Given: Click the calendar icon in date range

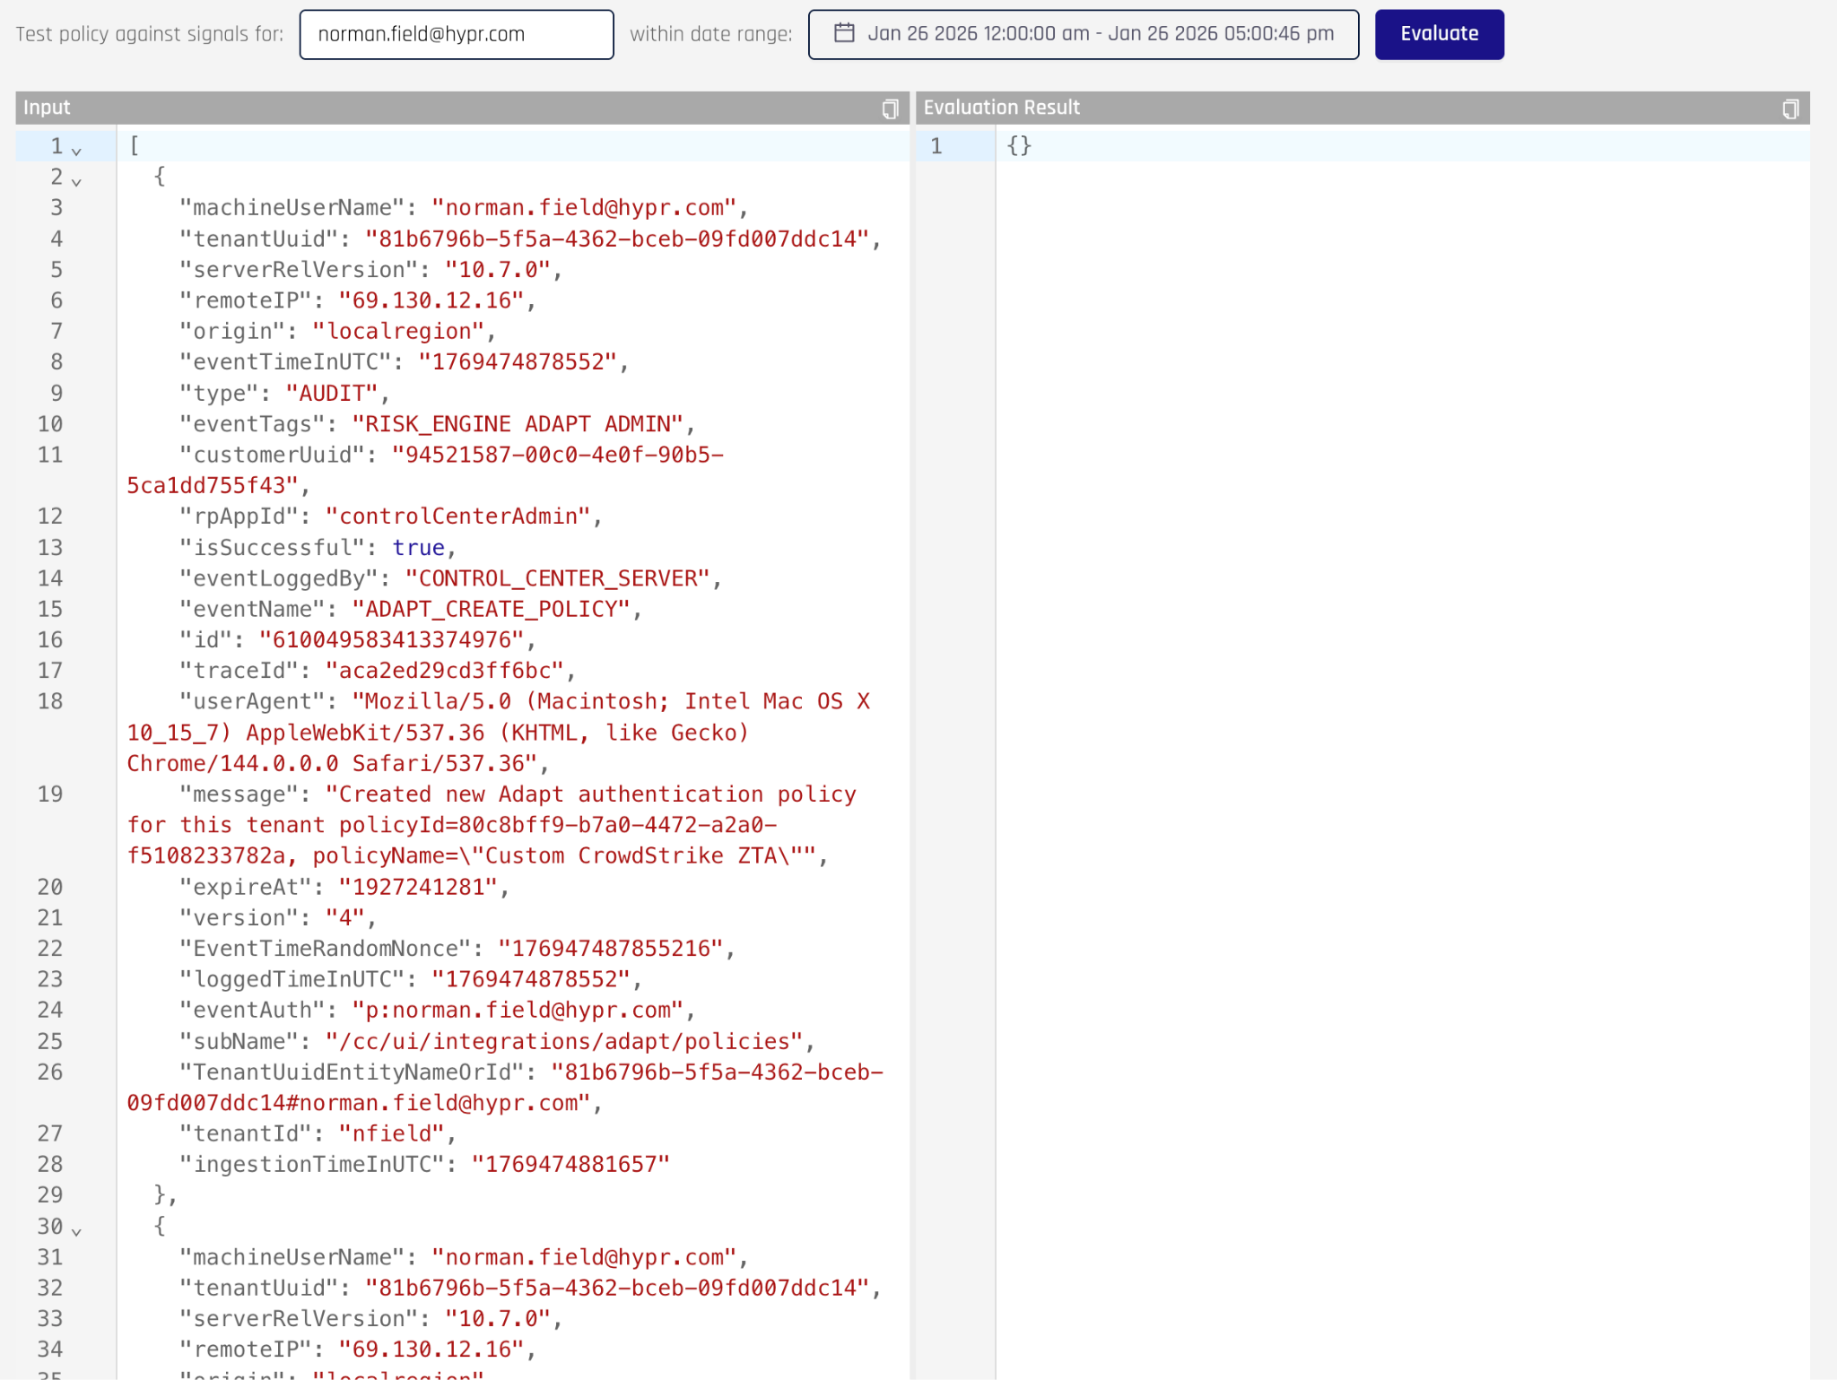Looking at the screenshot, I should (844, 34).
